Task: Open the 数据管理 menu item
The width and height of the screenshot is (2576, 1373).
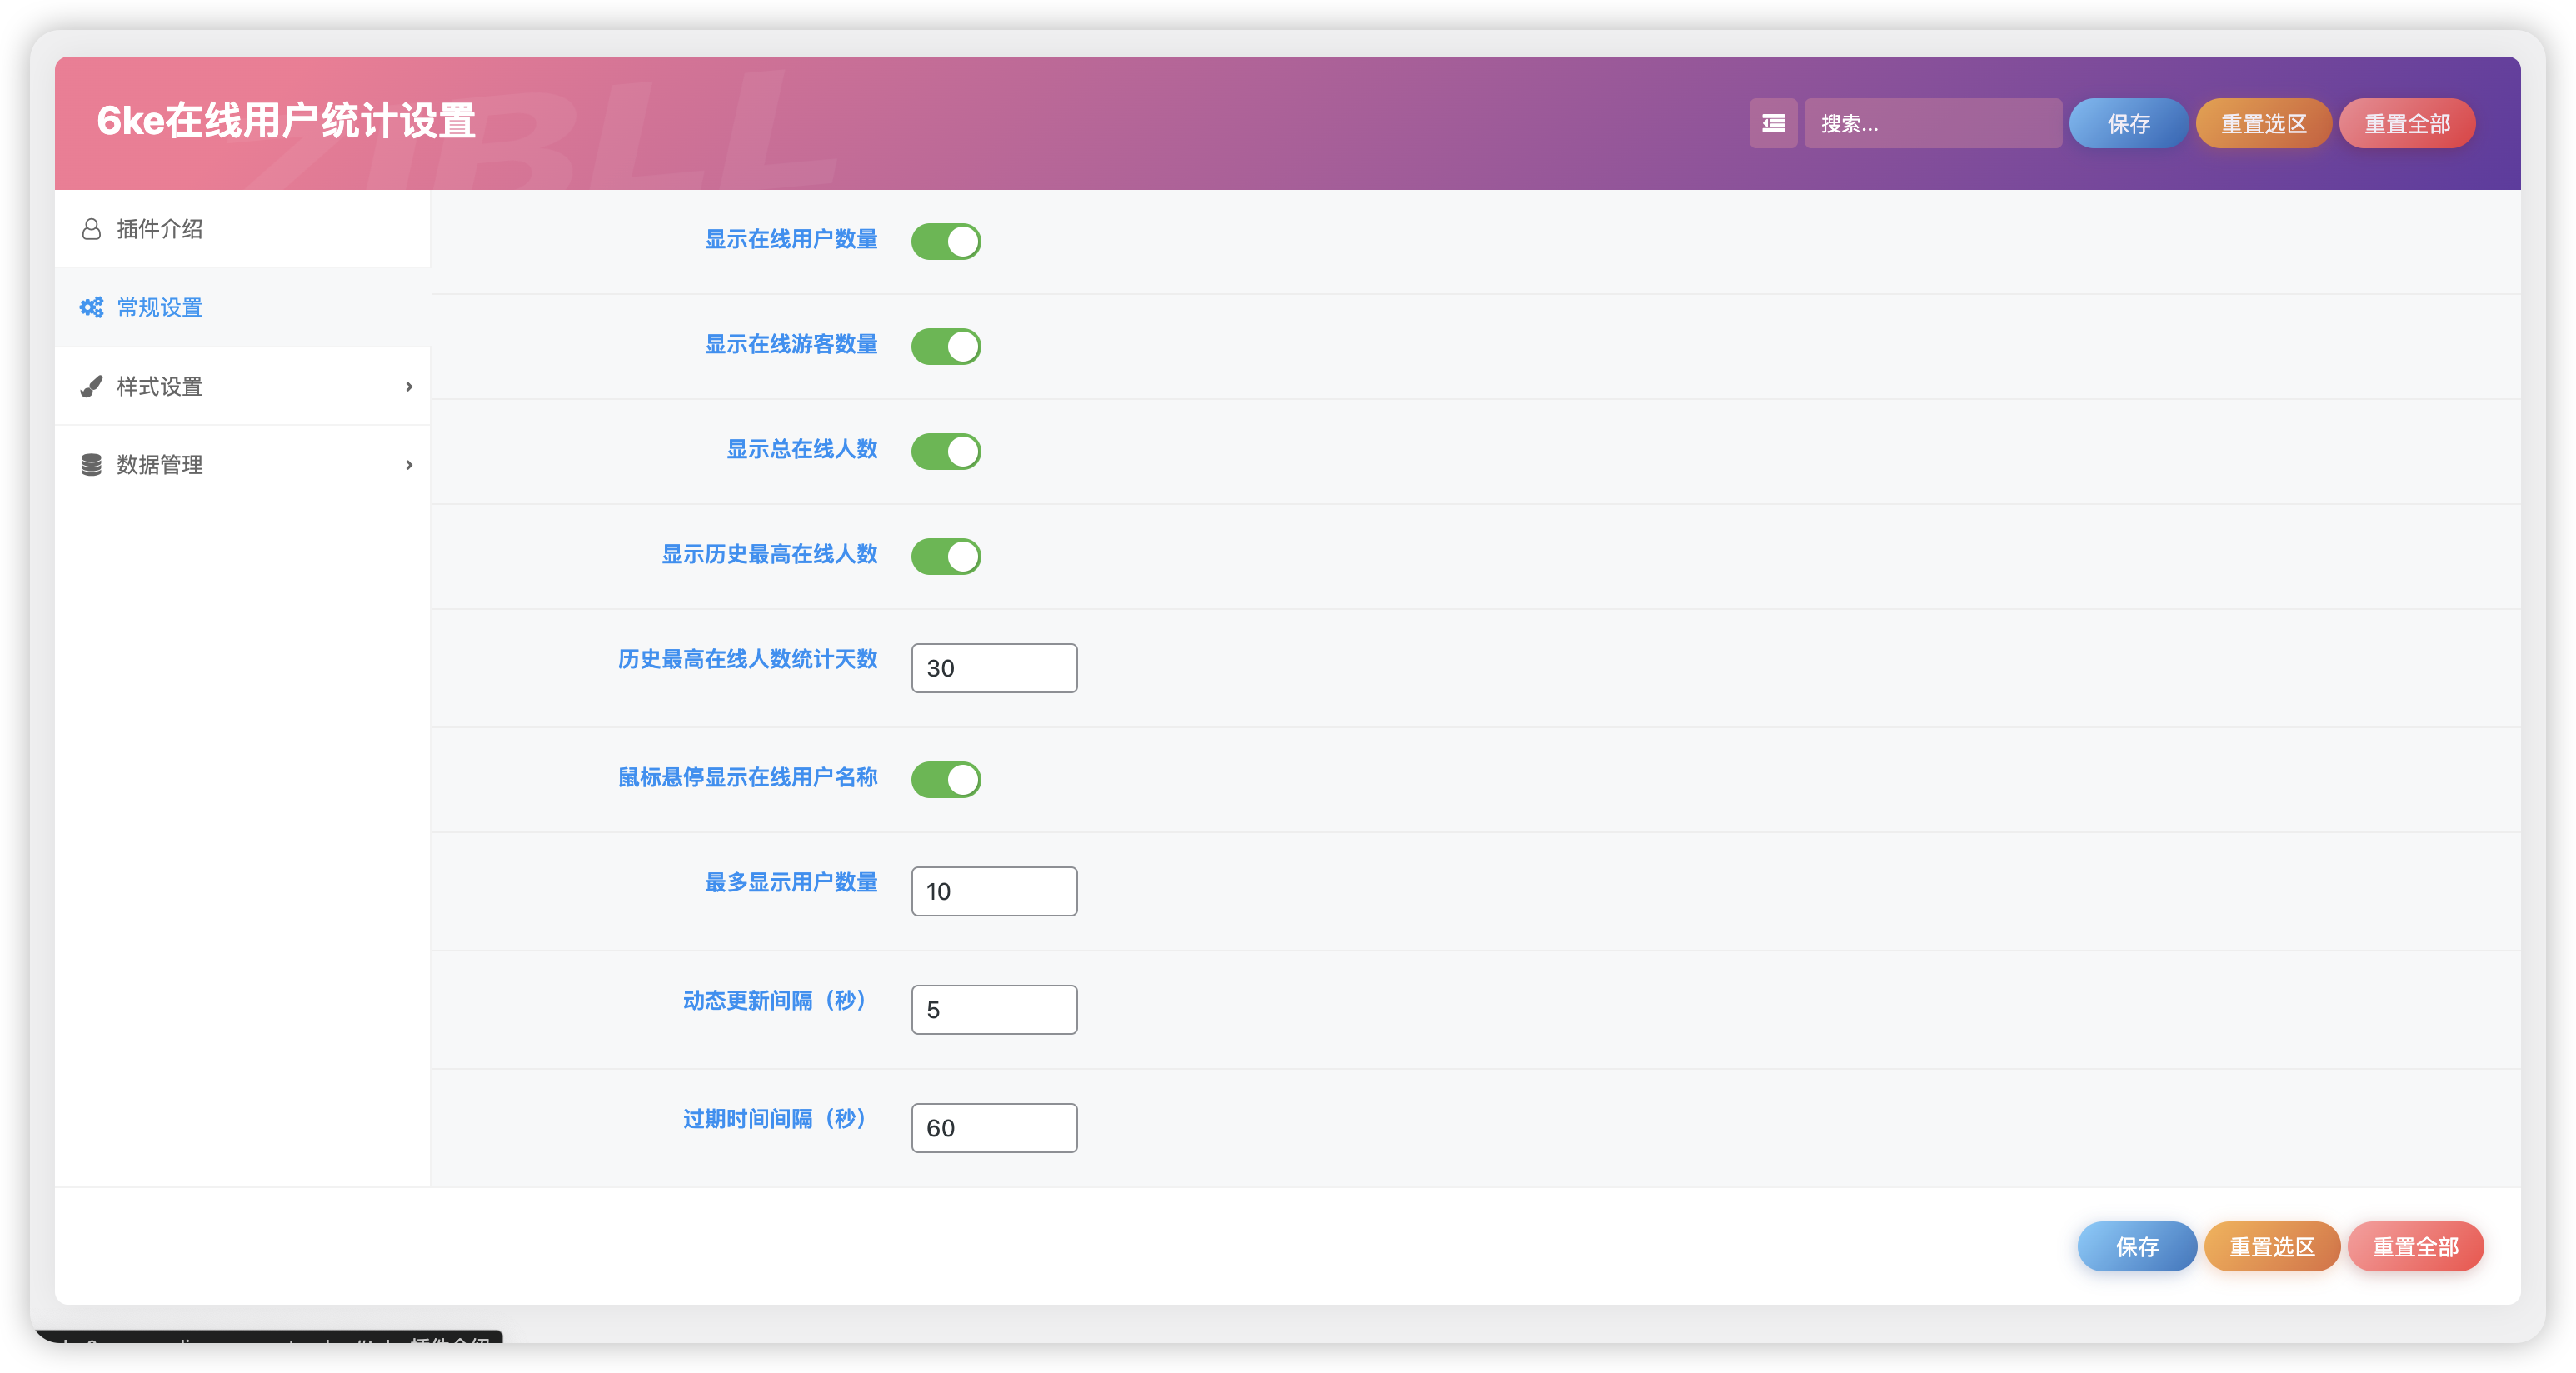Action: [x=242, y=464]
